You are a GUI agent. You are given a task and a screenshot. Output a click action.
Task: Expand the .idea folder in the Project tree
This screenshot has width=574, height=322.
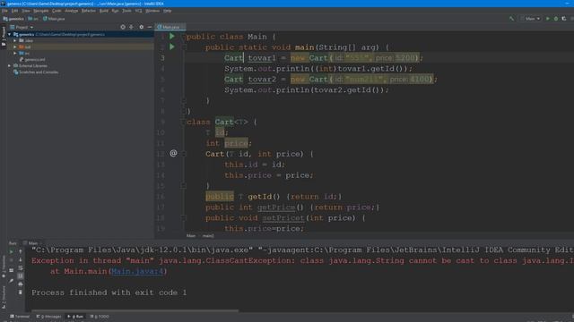(15, 40)
